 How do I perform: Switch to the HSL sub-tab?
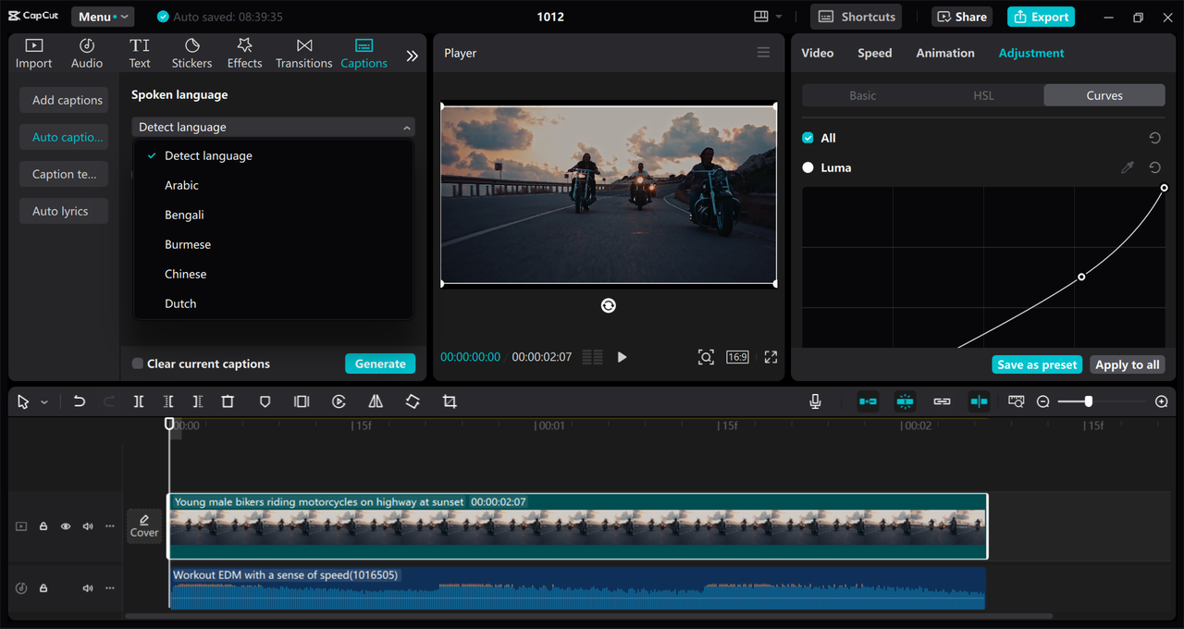pos(983,95)
